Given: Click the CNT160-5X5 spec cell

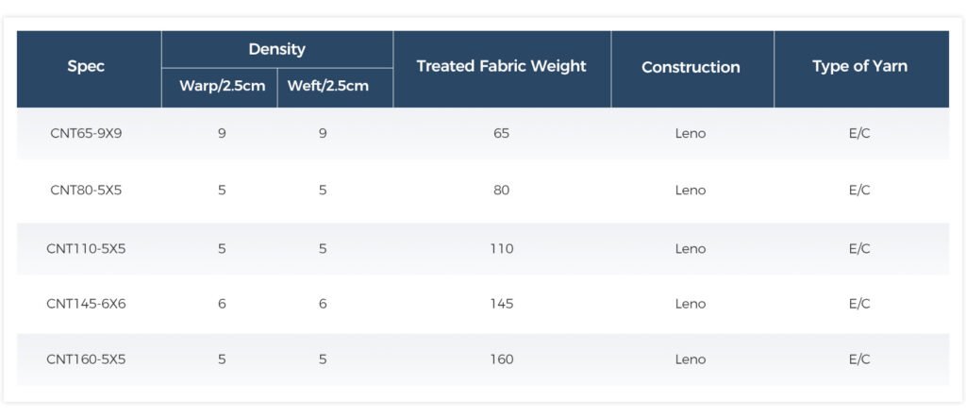Looking at the screenshot, I should coord(86,359).
